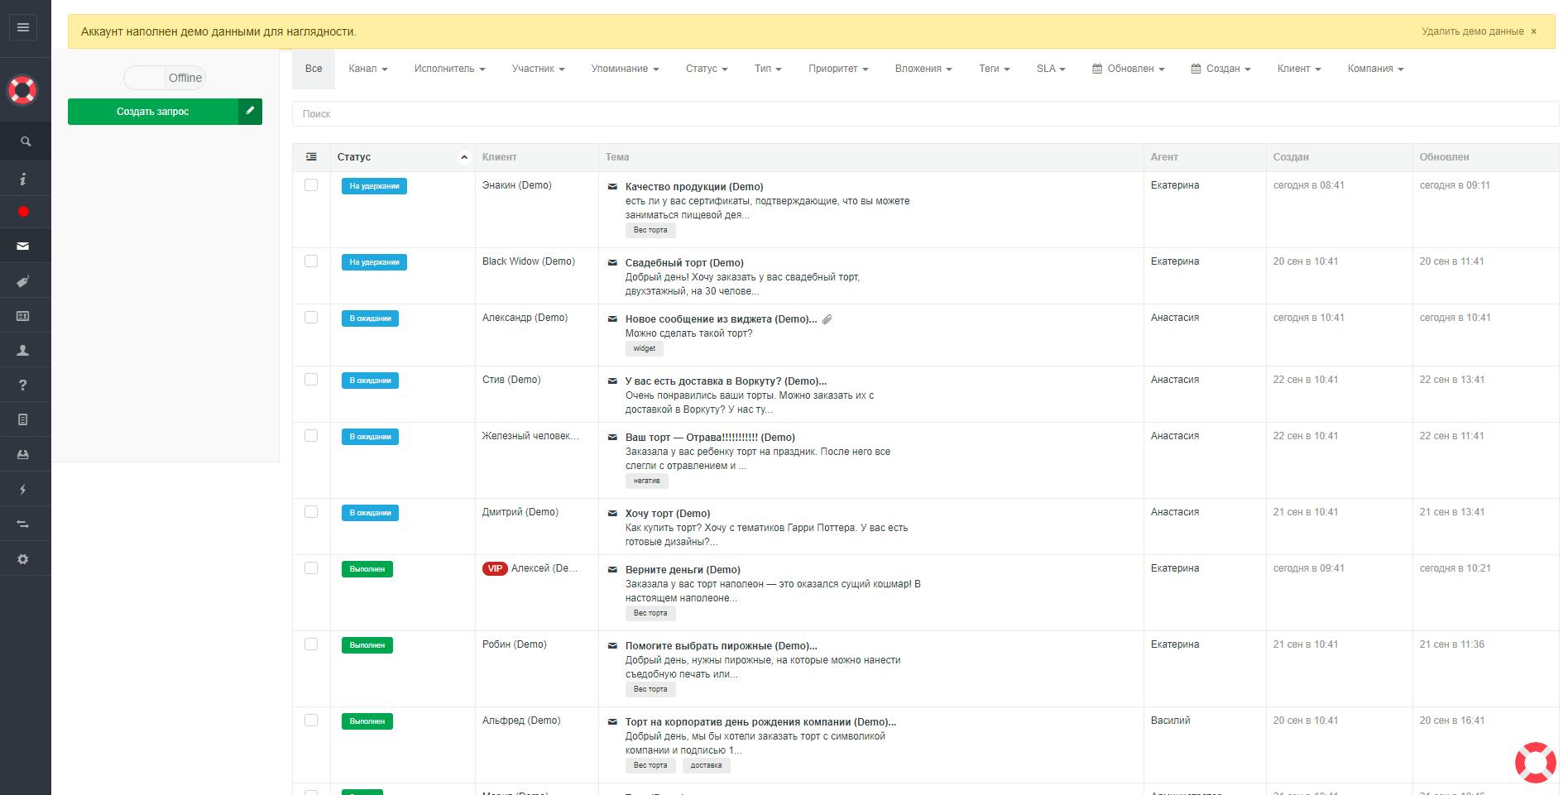Switch to the Все filter tab
1568x795 pixels.
point(313,69)
